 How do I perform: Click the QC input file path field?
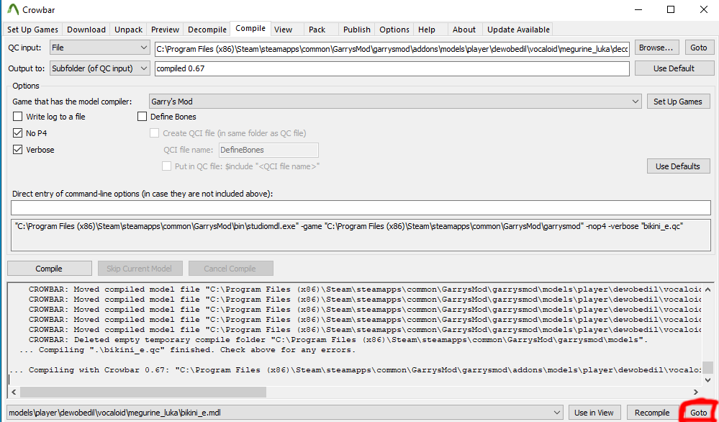coord(392,48)
